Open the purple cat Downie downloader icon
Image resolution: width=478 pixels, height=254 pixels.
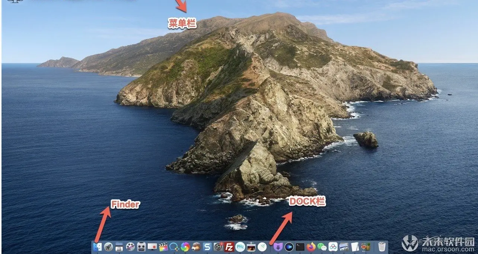[x=278, y=247]
